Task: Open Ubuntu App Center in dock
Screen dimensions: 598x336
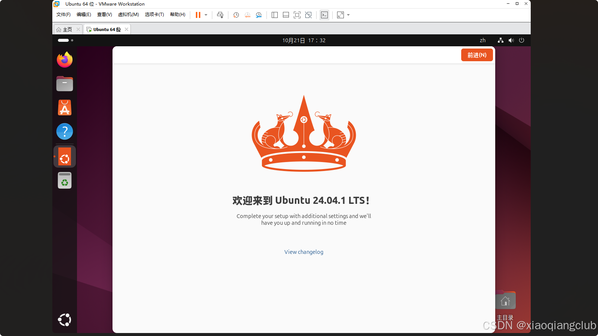Action: (x=65, y=108)
